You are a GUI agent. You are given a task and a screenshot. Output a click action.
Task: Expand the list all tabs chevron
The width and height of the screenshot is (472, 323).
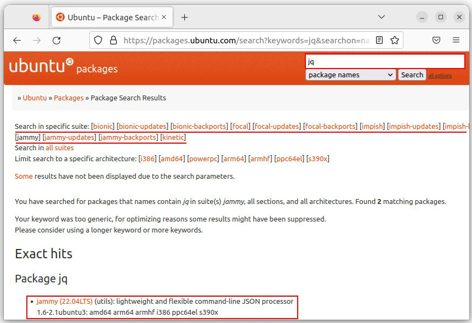tap(382, 18)
